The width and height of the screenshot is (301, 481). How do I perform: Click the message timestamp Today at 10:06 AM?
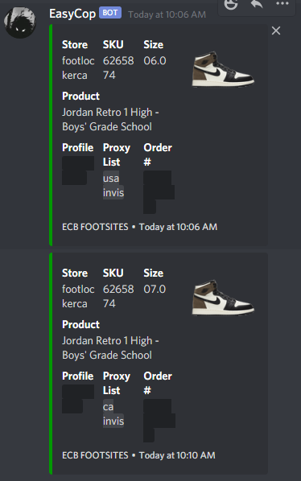pos(167,14)
